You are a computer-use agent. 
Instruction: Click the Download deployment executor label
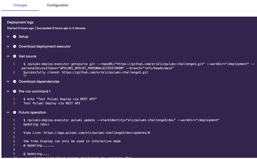45,46
